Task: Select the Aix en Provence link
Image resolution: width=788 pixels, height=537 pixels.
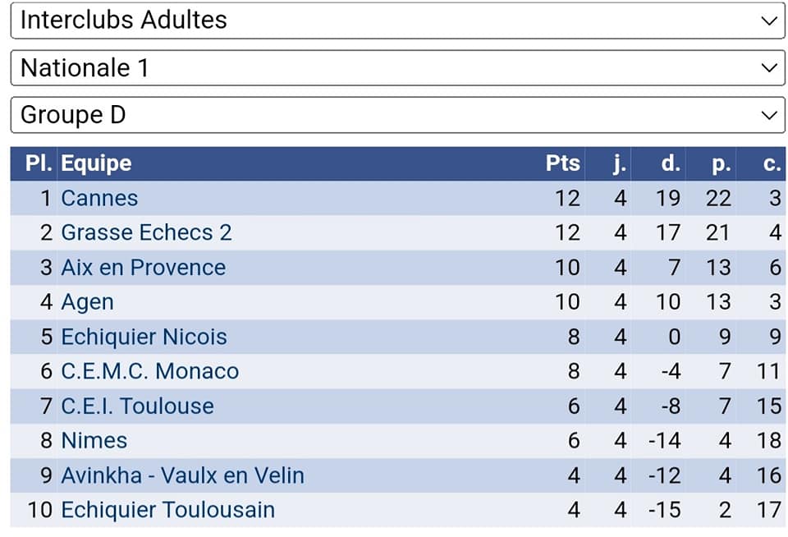Action: (x=143, y=268)
